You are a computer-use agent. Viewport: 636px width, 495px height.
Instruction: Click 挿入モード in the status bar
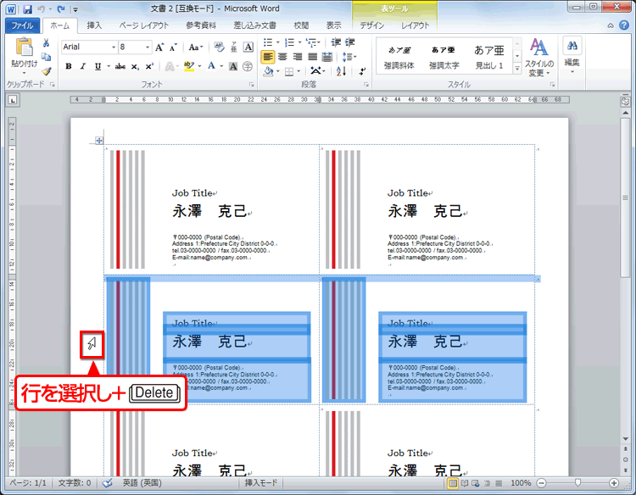(261, 483)
